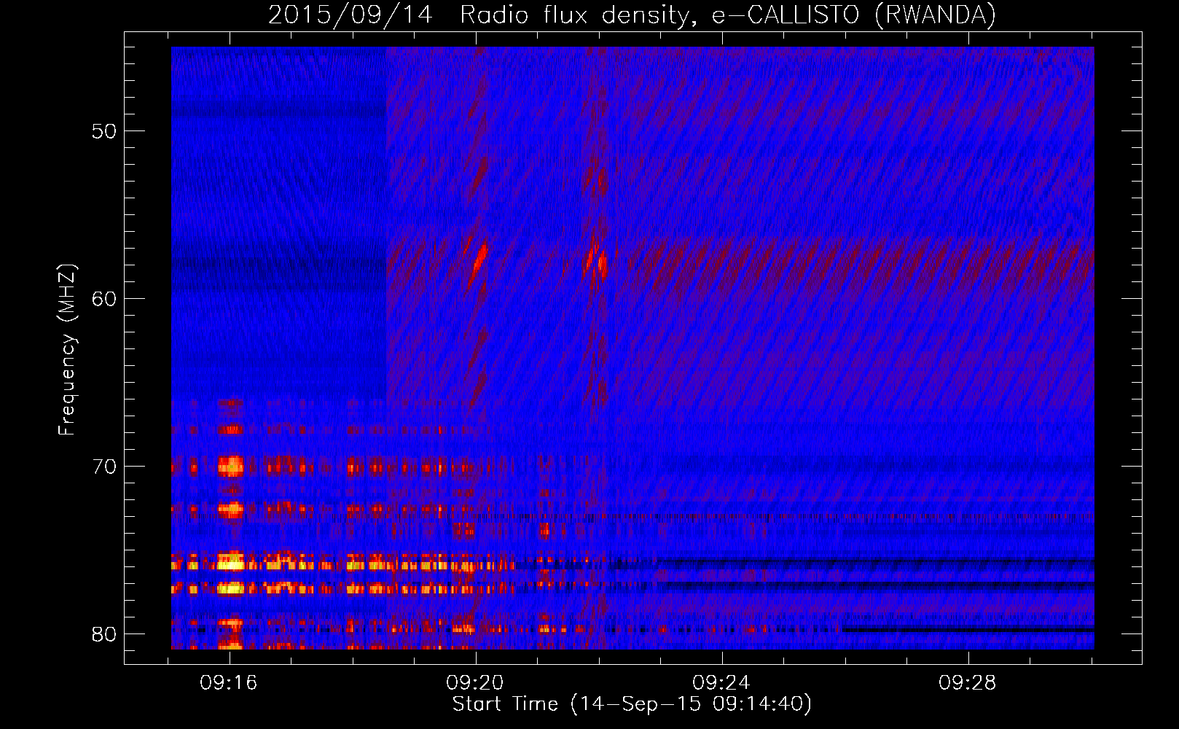Click the 'Start Time (14-Sep-15 09:14:40)' label
Viewport: 1179px width, 729px height.
point(632,704)
